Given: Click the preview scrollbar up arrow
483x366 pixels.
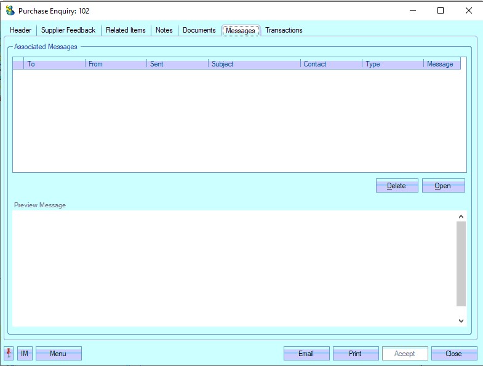Looking at the screenshot, I should click(x=461, y=217).
